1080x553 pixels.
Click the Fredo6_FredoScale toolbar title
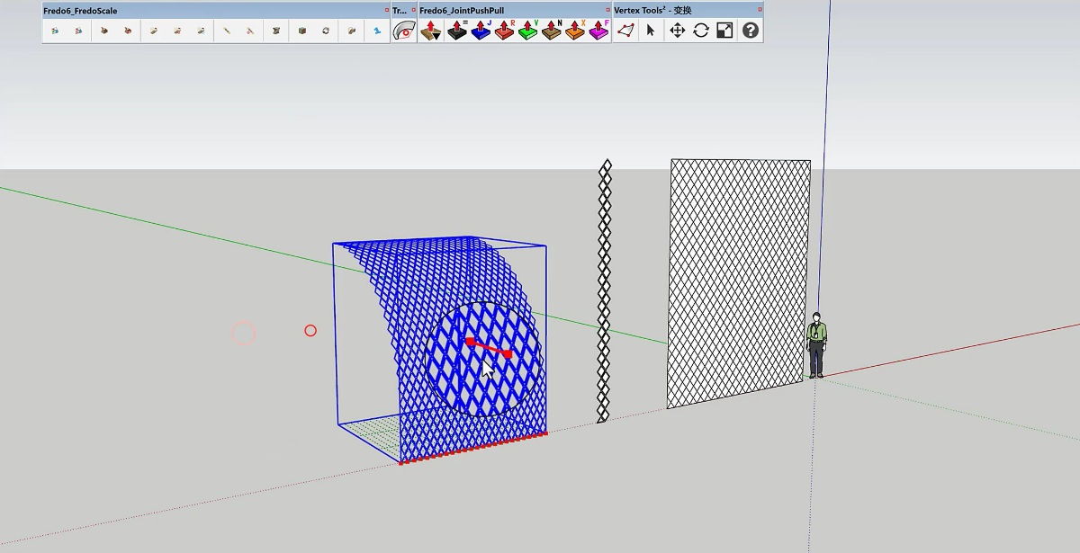tap(80, 10)
